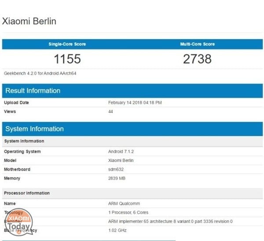Click the processor Name label
Image resolution: width=264 pixels, height=241 pixels.
(x=10, y=204)
